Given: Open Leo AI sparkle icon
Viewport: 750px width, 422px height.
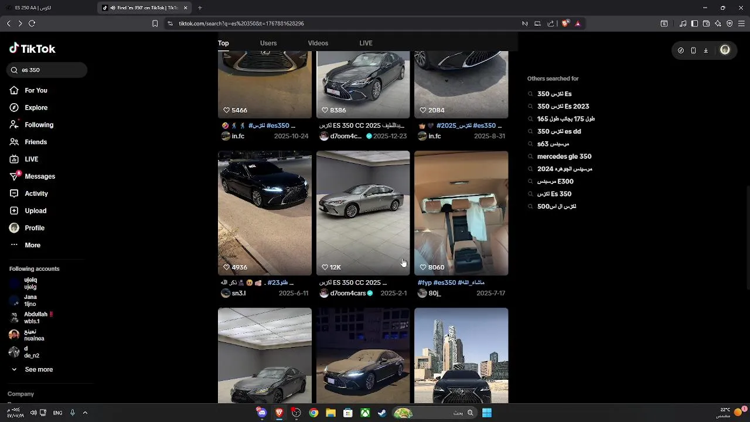Looking at the screenshot, I should [718, 23].
